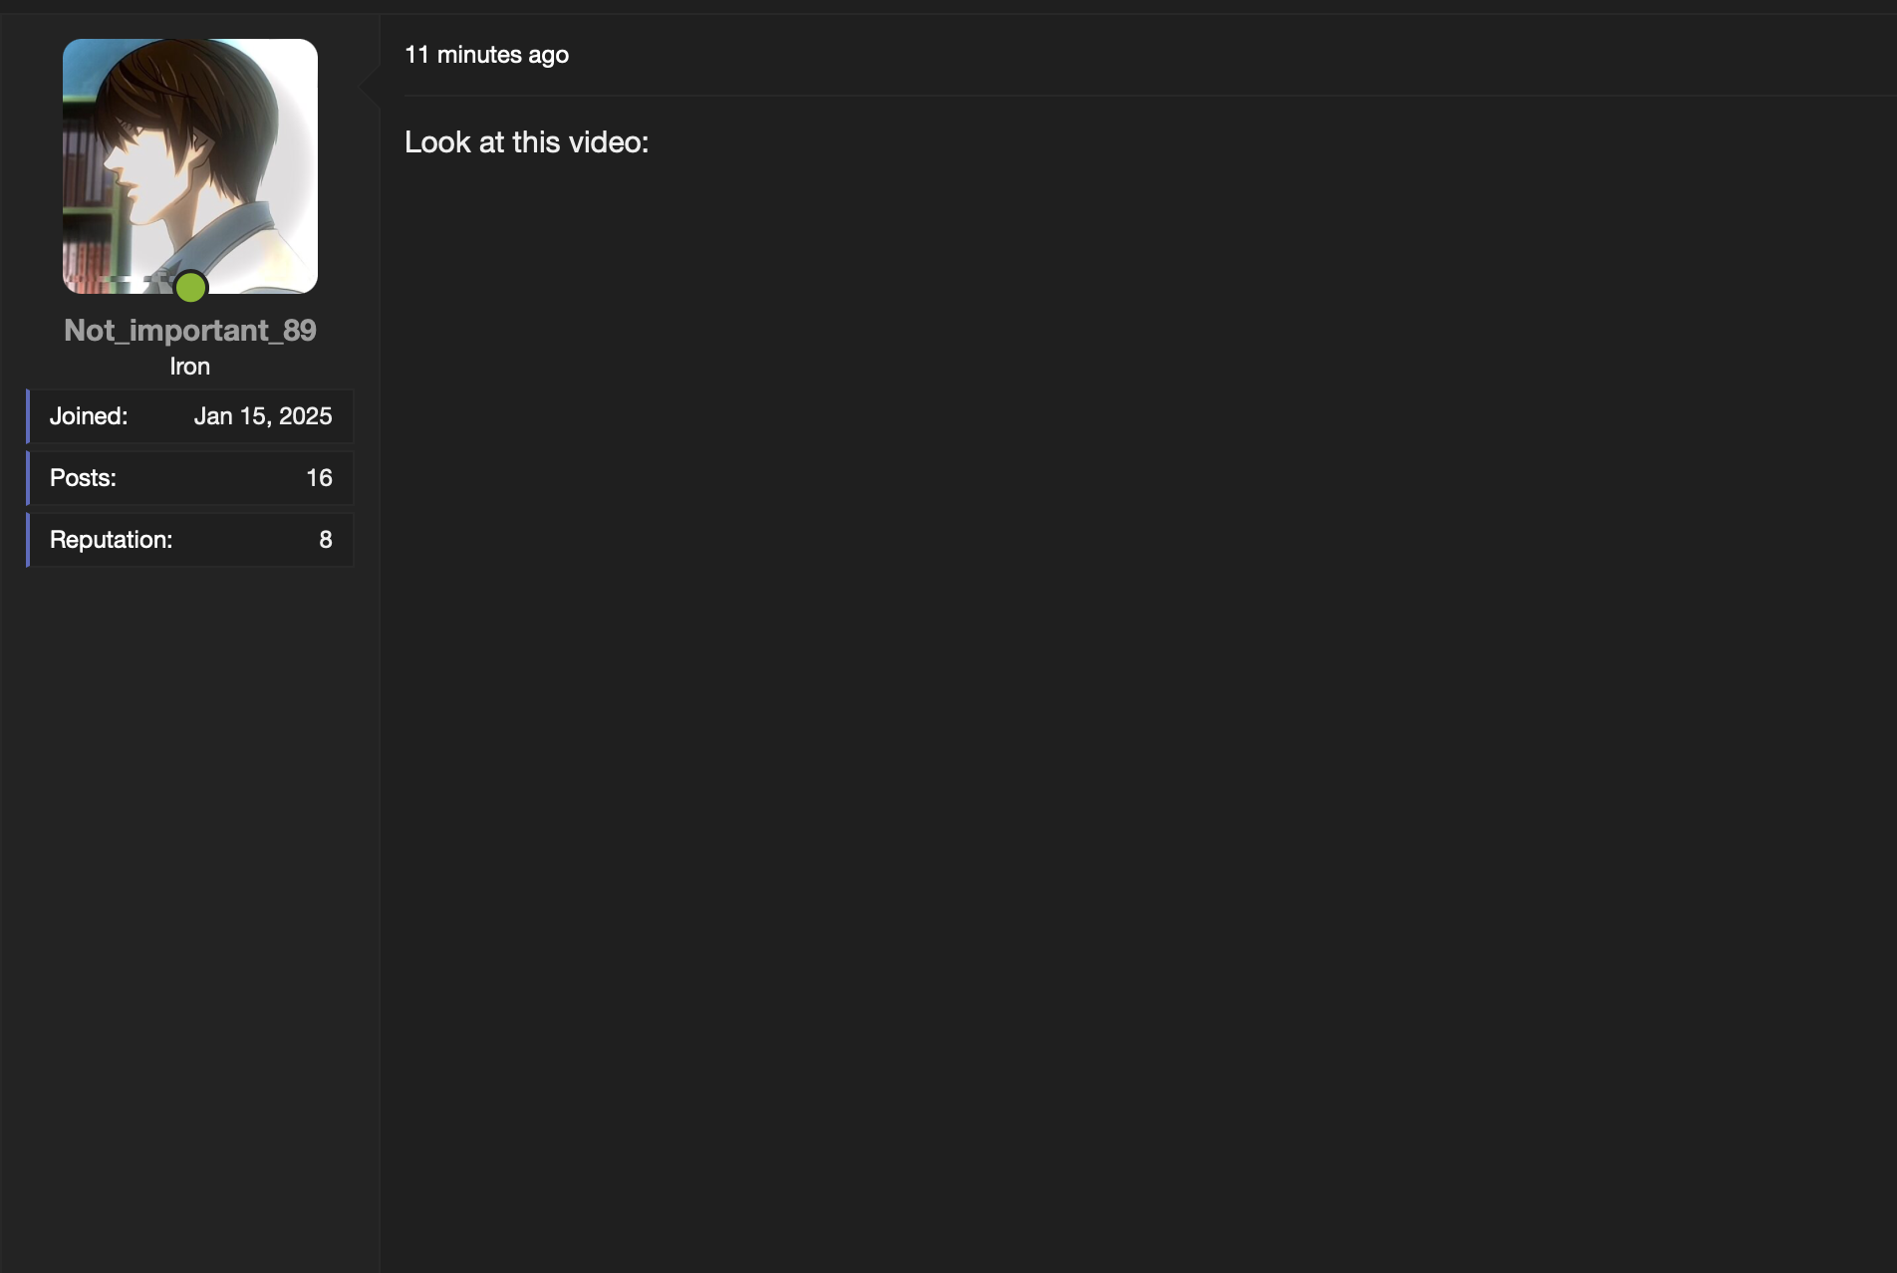This screenshot has width=1897, height=1273.
Task: Click the Joined label
Action: (89, 416)
